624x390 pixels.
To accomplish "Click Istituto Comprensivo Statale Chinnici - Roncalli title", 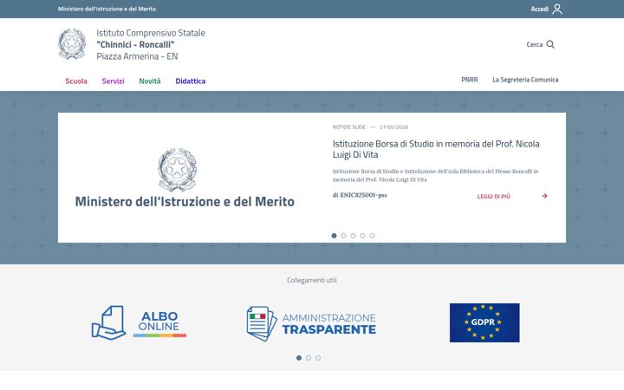I will (151, 44).
